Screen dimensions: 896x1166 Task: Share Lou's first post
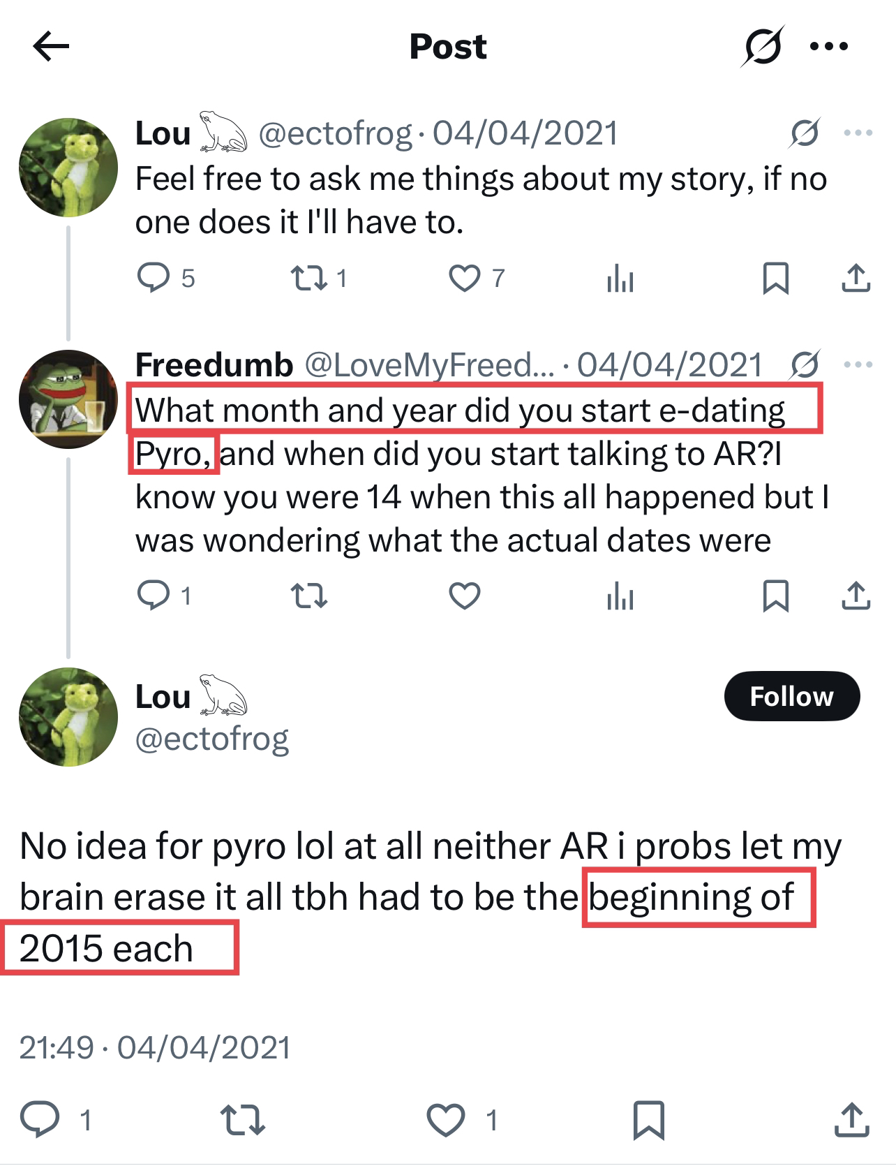pyautogui.click(x=856, y=278)
